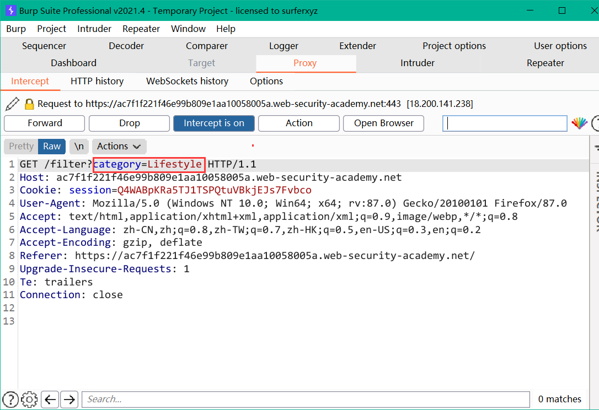599x410 pixels.
Task: Open the Action menu button
Action: 299,123
